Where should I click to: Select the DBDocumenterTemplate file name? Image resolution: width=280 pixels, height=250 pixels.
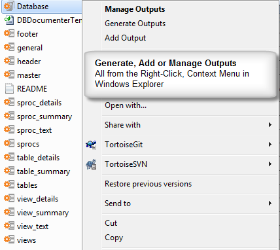[x=49, y=20]
